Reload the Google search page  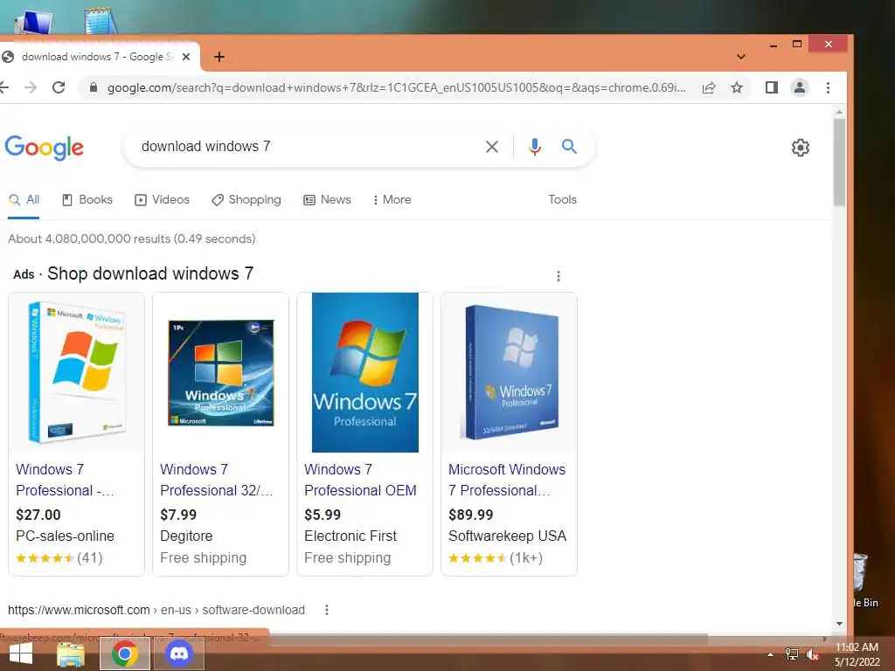pyautogui.click(x=59, y=87)
